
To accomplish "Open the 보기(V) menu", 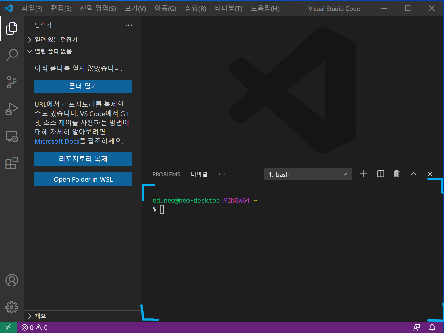I will (135, 9).
